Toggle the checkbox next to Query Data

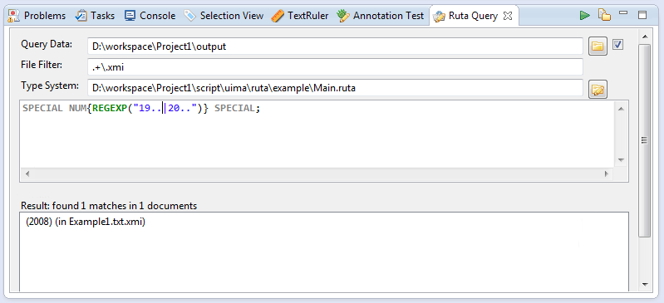coord(617,45)
